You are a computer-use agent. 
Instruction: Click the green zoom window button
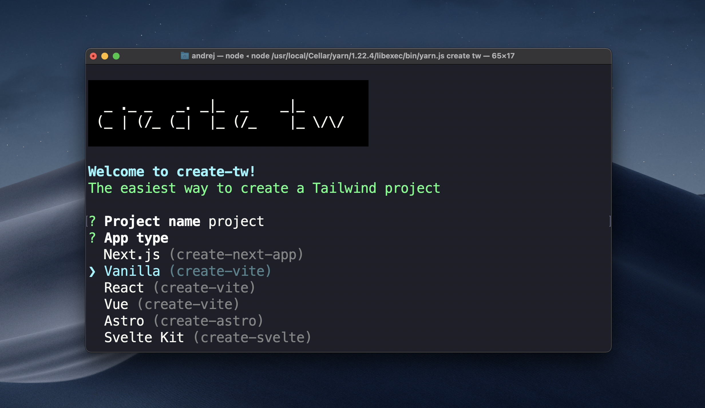(116, 56)
